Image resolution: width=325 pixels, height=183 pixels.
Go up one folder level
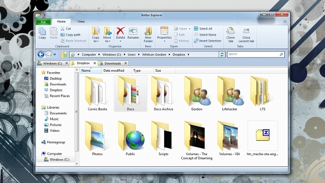(x=64, y=54)
